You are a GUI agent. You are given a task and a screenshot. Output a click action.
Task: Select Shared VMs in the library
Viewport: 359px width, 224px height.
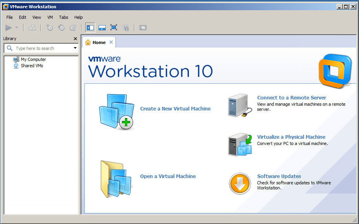[32, 66]
